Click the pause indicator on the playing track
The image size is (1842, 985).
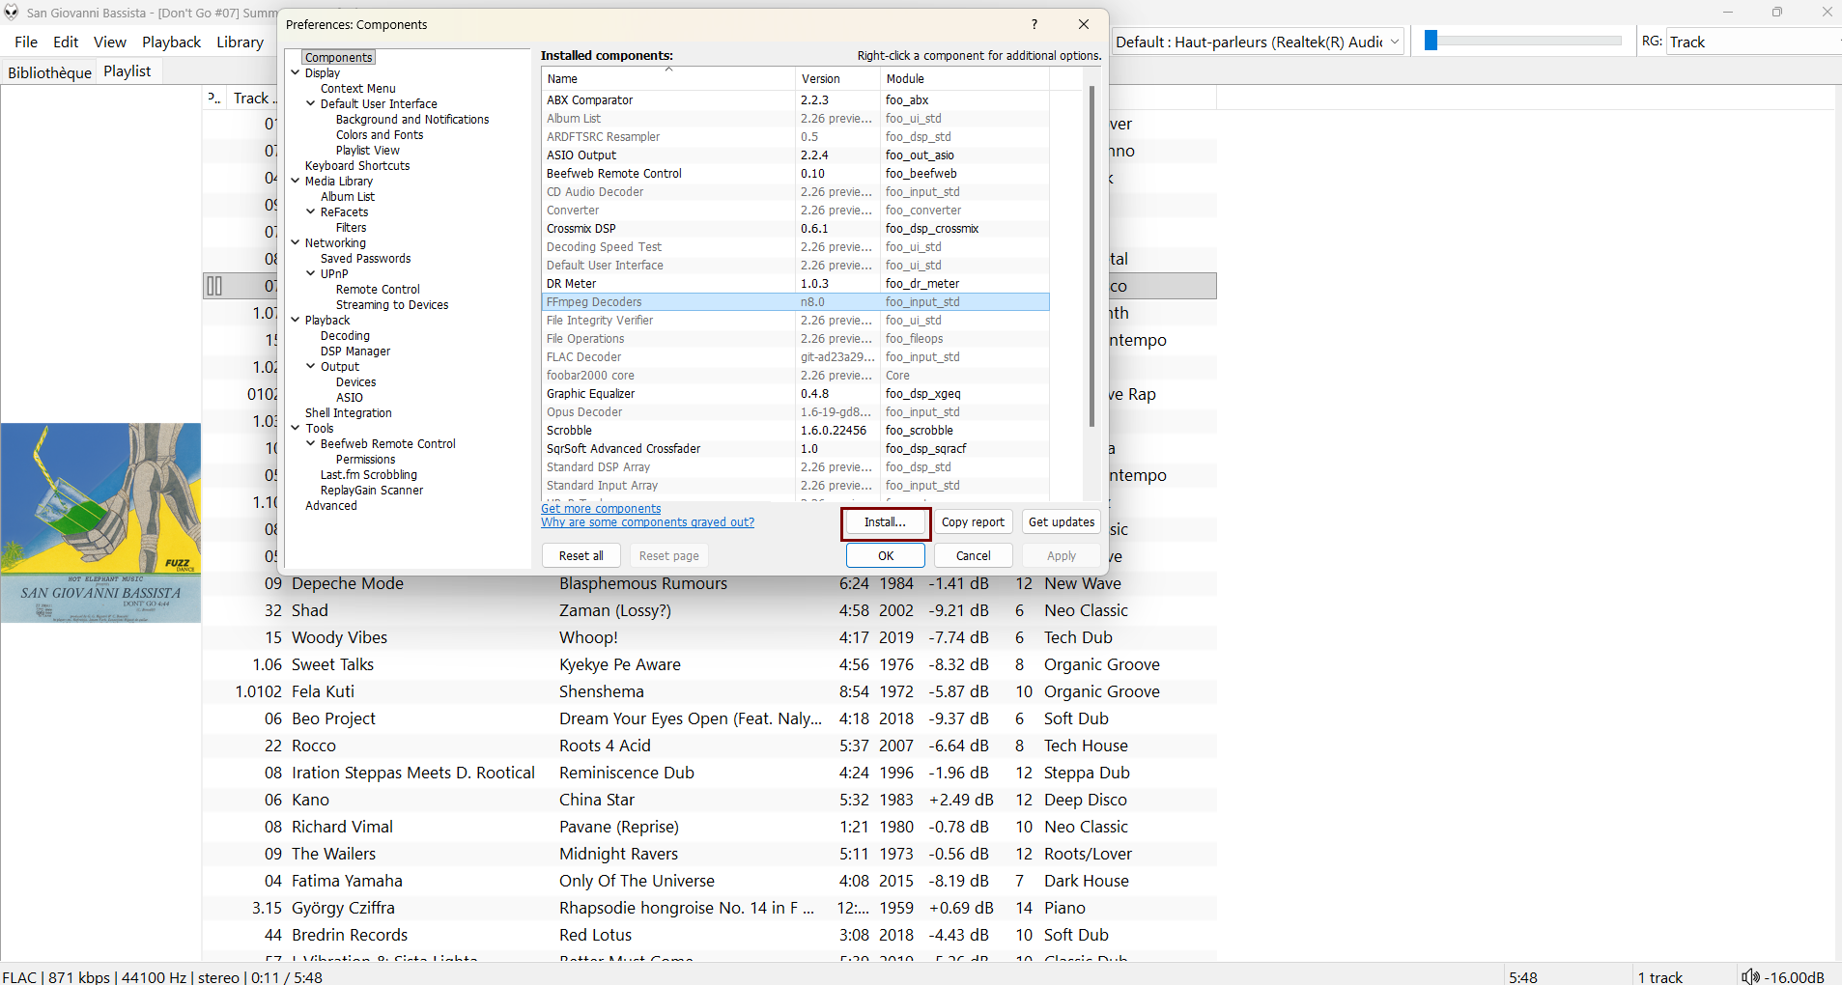(x=214, y=286)
